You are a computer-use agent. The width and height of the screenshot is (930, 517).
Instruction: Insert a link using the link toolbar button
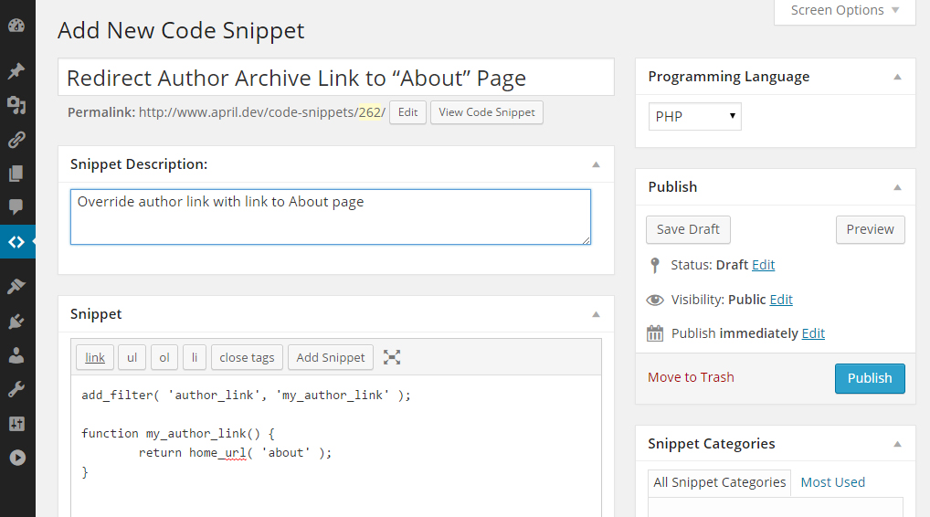click(x=95, y=357)
